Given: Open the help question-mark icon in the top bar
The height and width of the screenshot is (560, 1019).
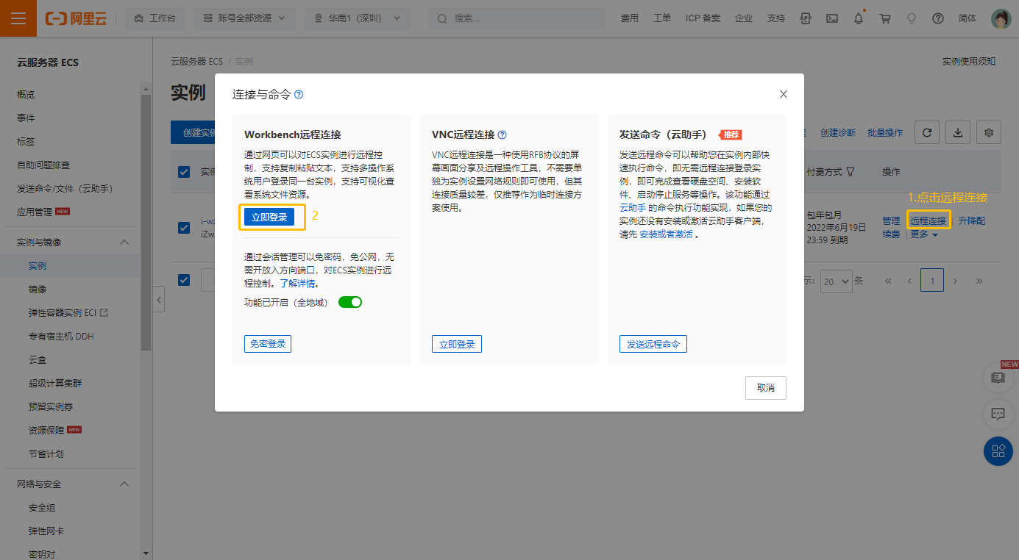Looking at the screenshot, I should (x=938, y=18).
